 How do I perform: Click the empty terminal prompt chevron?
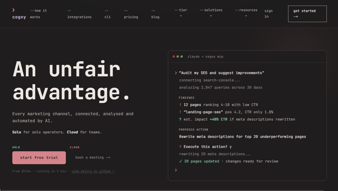176,170
